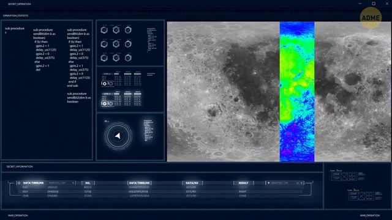Sort by the second DATA TIMELINE header
The width and height of the screenshot is (392, 220).
click(x=140, y=183)
